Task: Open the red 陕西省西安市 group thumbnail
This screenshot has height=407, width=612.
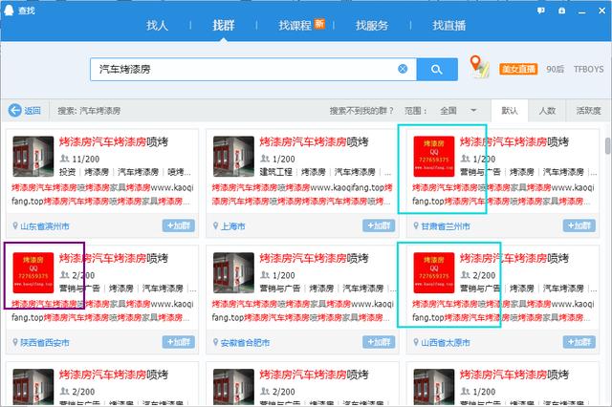Action: pyautogui.click(x=33, y=273)
